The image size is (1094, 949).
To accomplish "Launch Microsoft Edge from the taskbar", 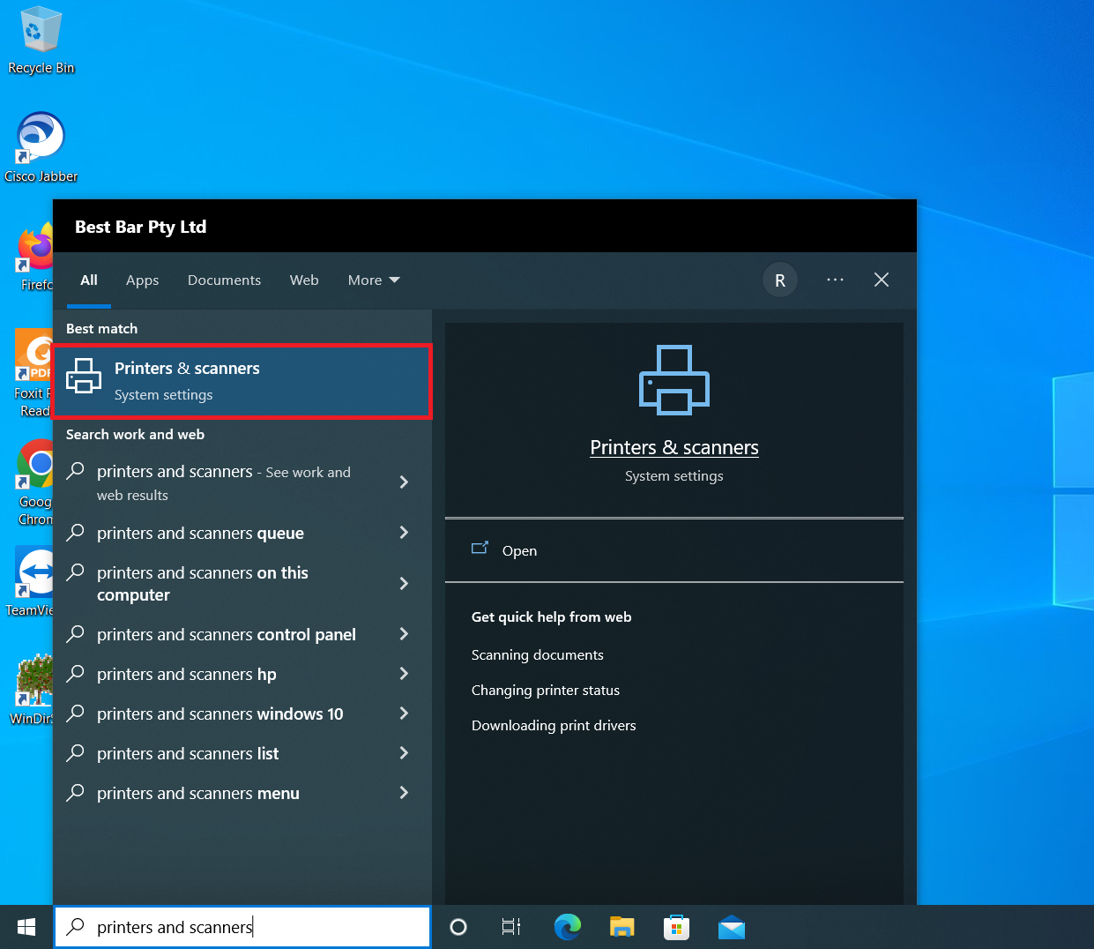I will tap(567, 927).
